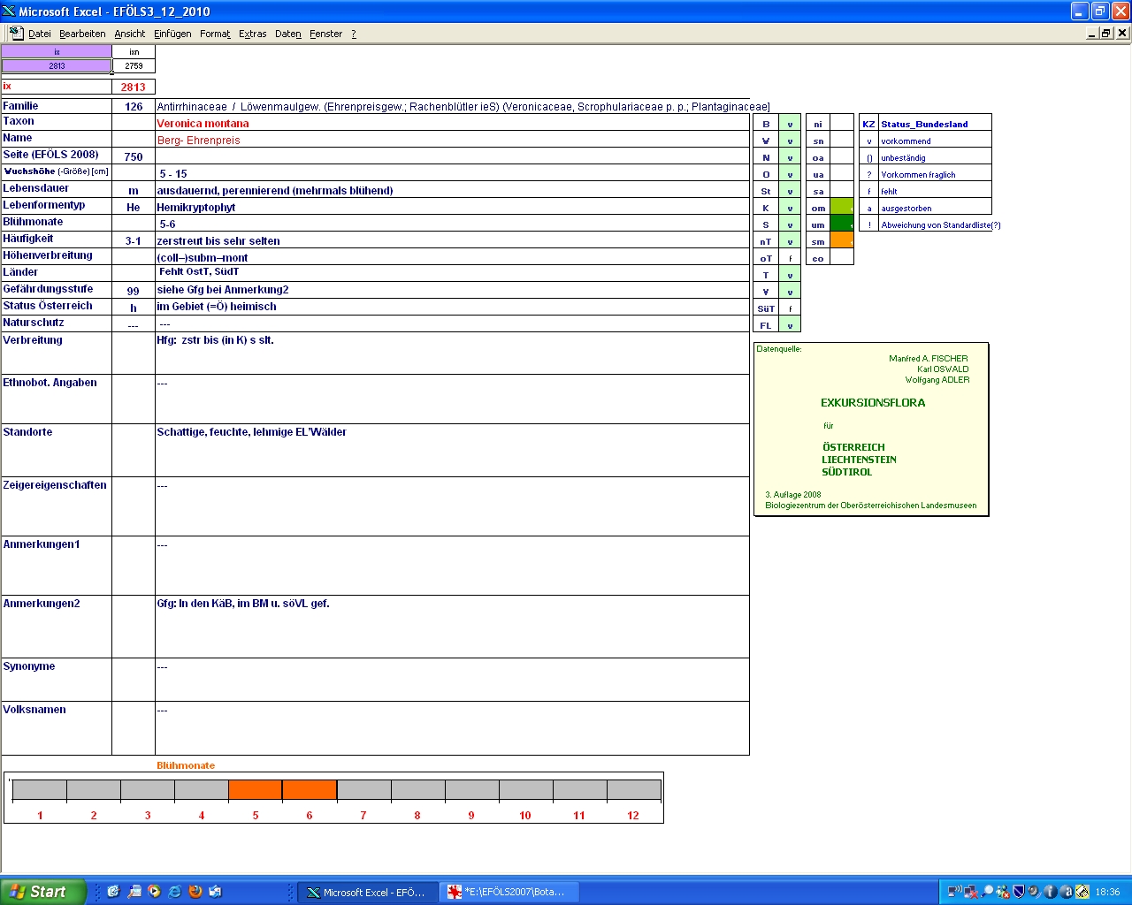
Task: Select the Häufigkeit cell 'zerstreut bis sehr selten'
Action: [452, 240]
